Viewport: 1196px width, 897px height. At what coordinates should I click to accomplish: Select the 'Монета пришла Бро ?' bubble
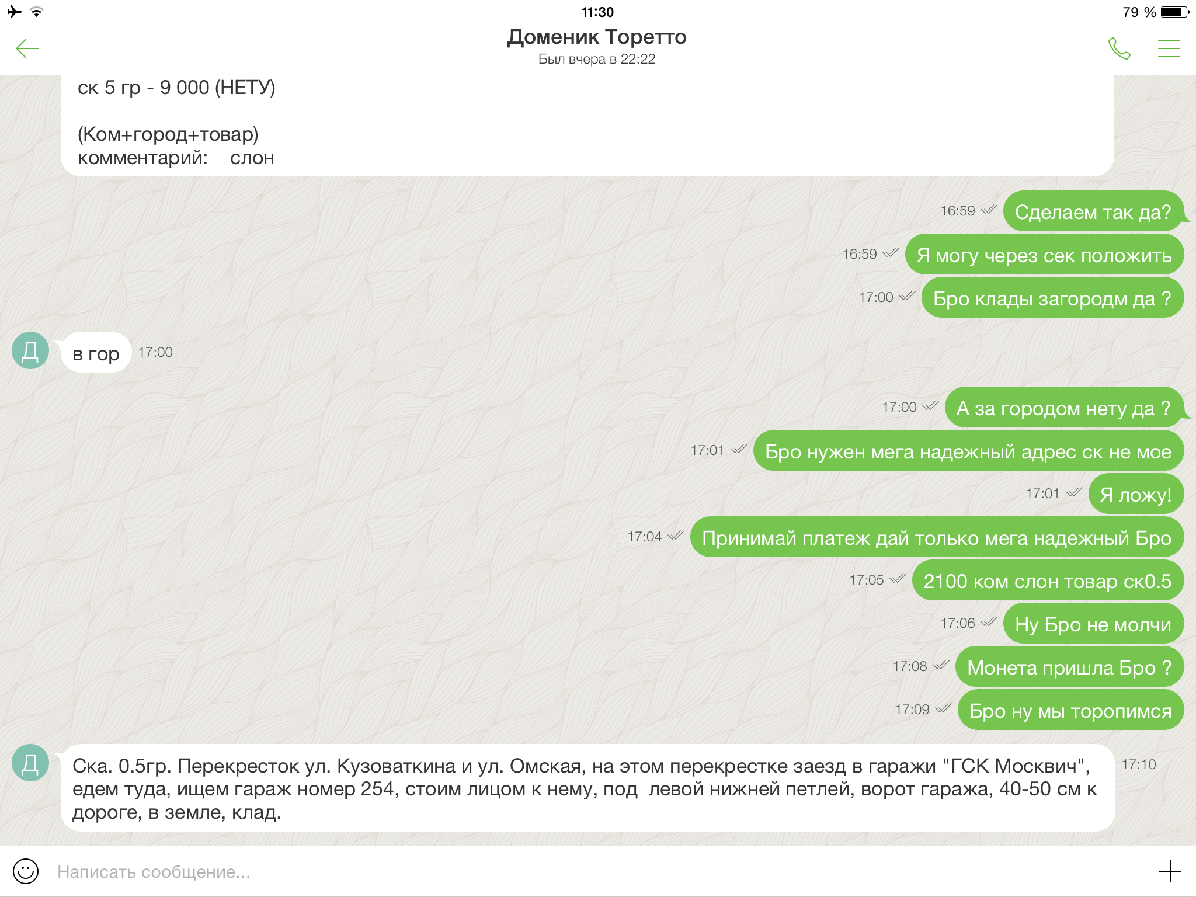(x=1069, y=667)
